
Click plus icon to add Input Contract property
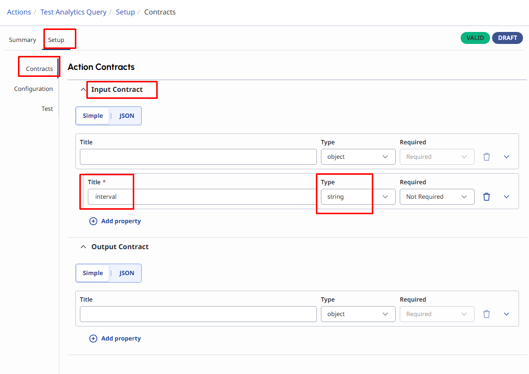coord(93,221)
